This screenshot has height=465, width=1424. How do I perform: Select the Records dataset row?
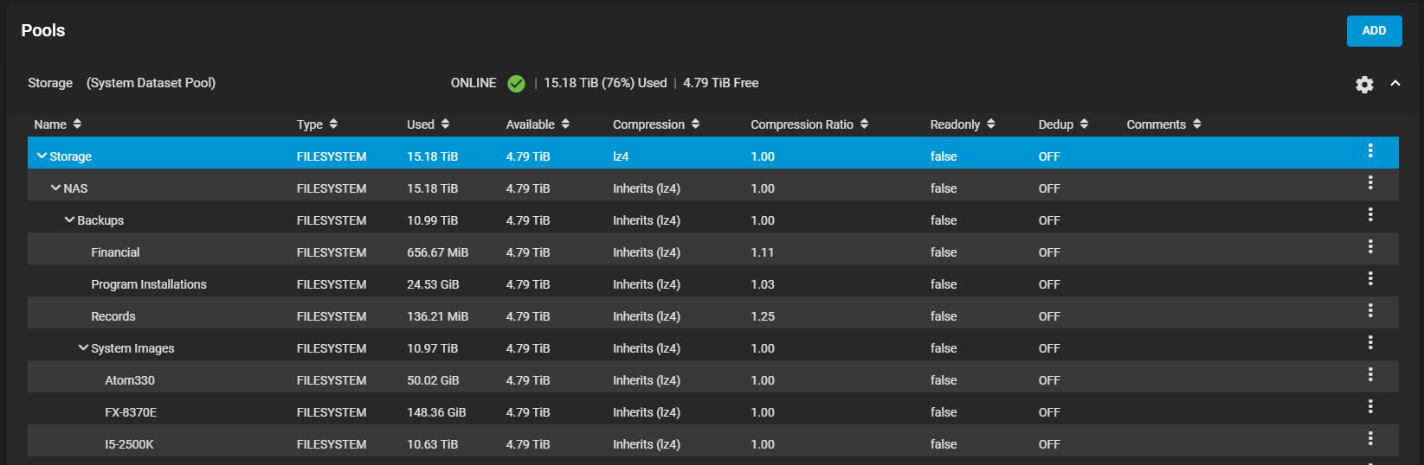[x=113, y=316]
